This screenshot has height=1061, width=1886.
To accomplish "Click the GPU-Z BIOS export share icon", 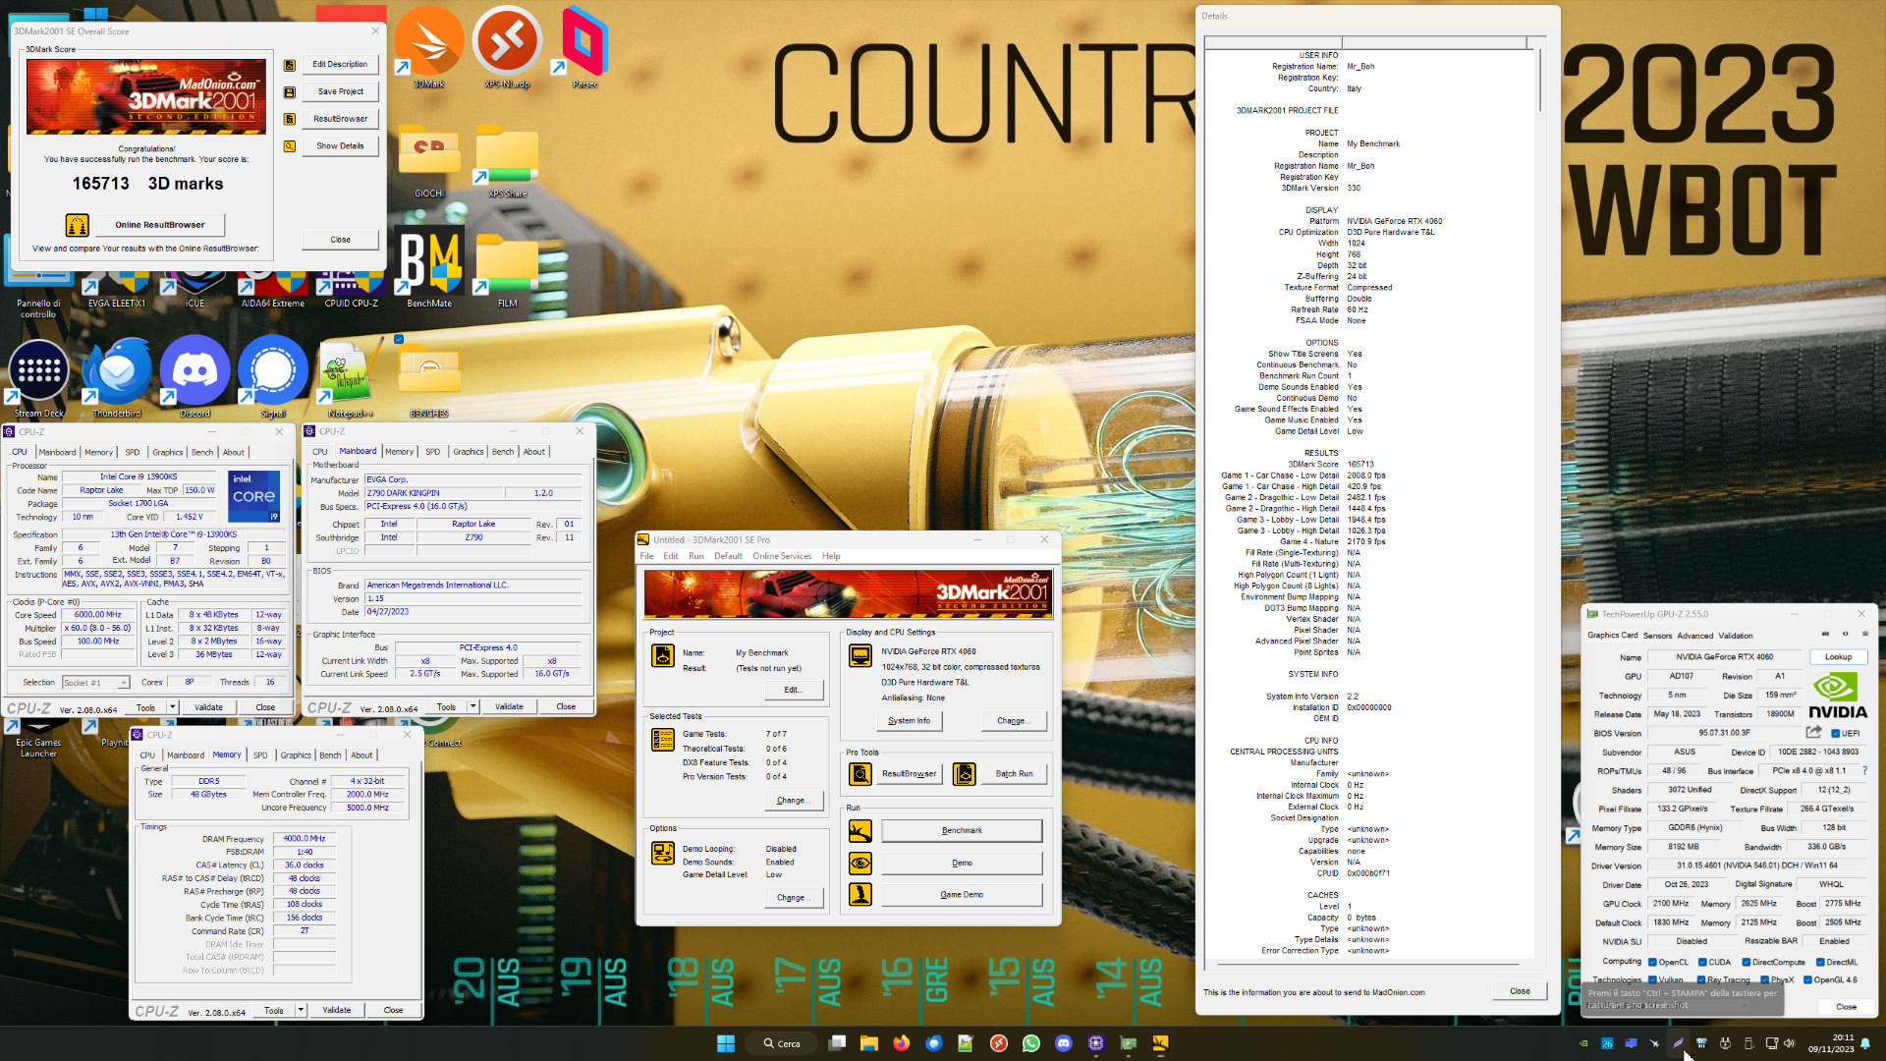I will [1813, 733].
